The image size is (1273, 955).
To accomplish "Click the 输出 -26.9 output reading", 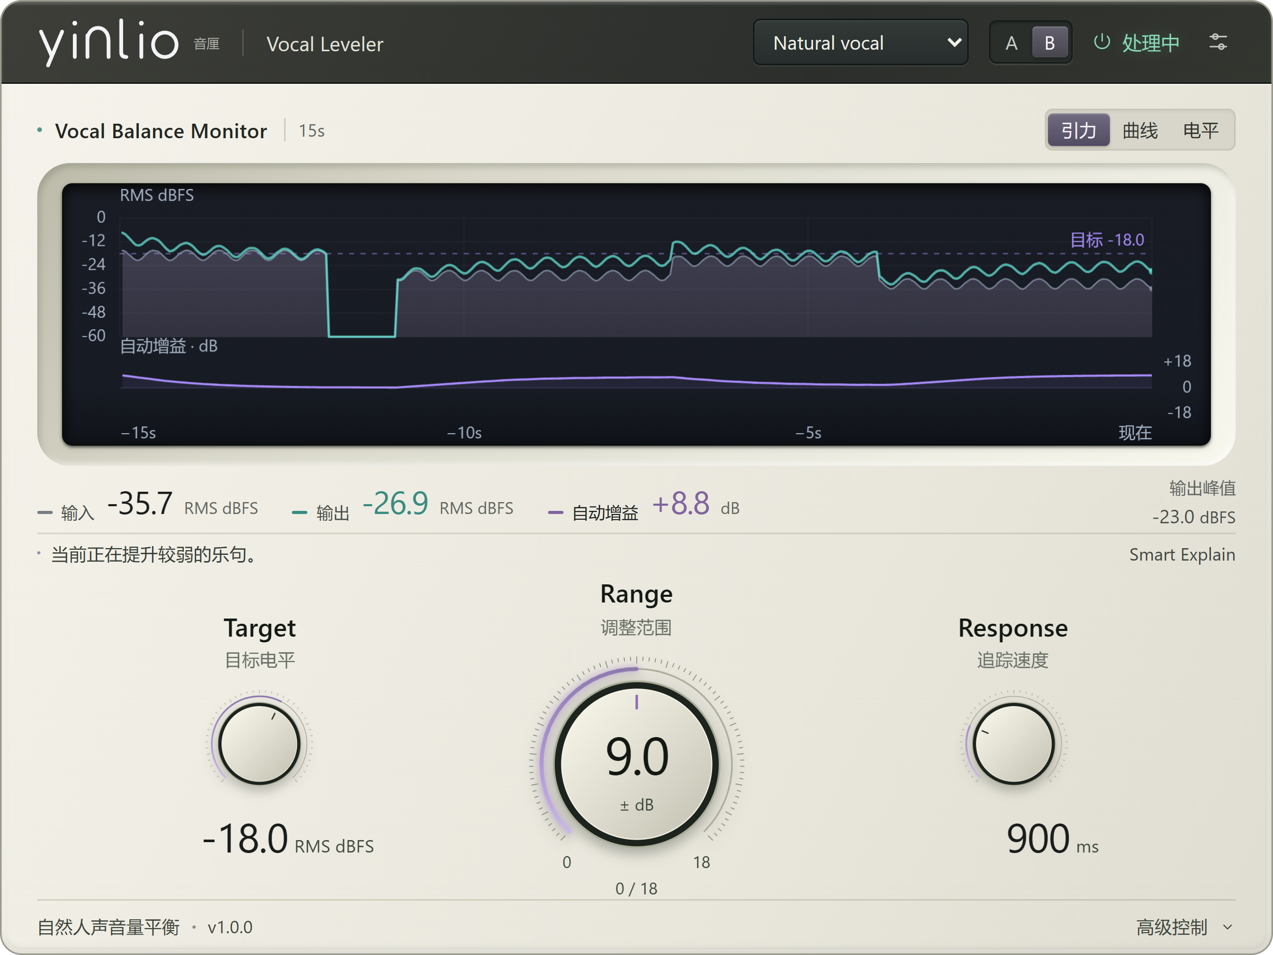I will click(403, 505).
